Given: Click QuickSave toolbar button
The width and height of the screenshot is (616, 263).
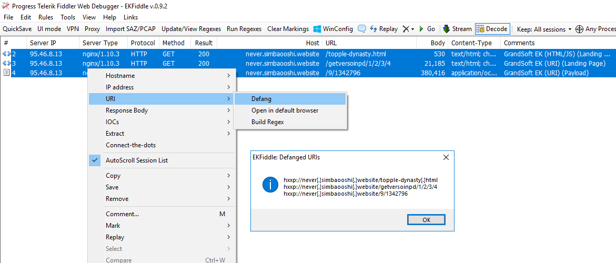Looking at the screenshot, I should click(x=17, y=29).
